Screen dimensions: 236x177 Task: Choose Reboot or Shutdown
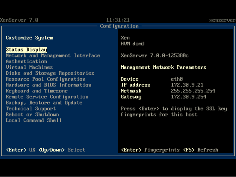32,114
